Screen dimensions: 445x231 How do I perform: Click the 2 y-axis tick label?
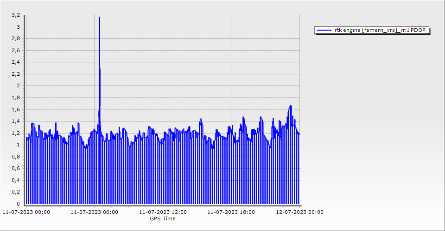click(19, 86)
